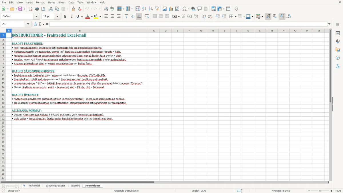Image resolution: width=343 pixels, height=193 pixels.
Task: Open sidebar Properties panel
Action: click(338, 33)
